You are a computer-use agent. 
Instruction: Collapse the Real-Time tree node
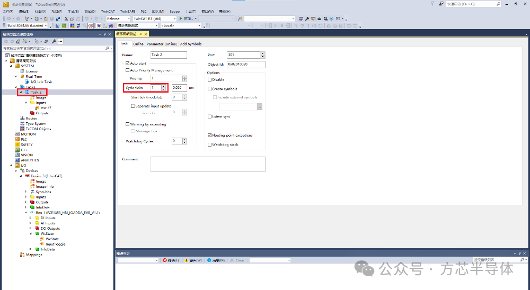tap(16, 77)
